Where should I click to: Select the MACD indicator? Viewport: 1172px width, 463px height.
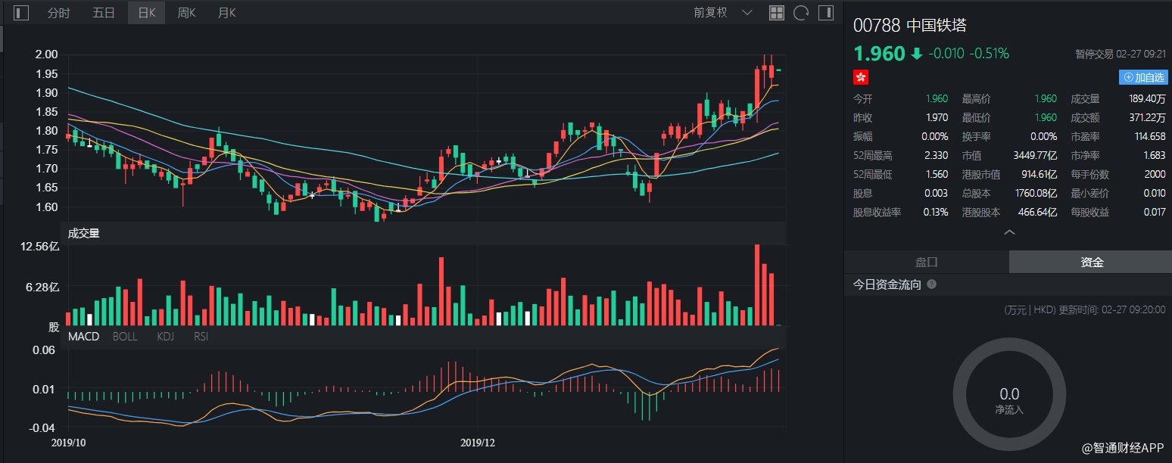[83, 336]
